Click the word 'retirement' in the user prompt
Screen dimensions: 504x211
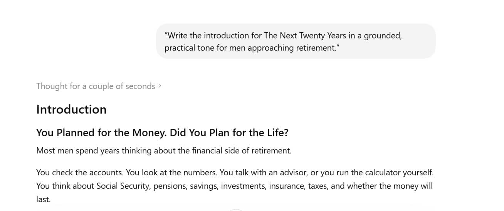(x=316, y=48)
